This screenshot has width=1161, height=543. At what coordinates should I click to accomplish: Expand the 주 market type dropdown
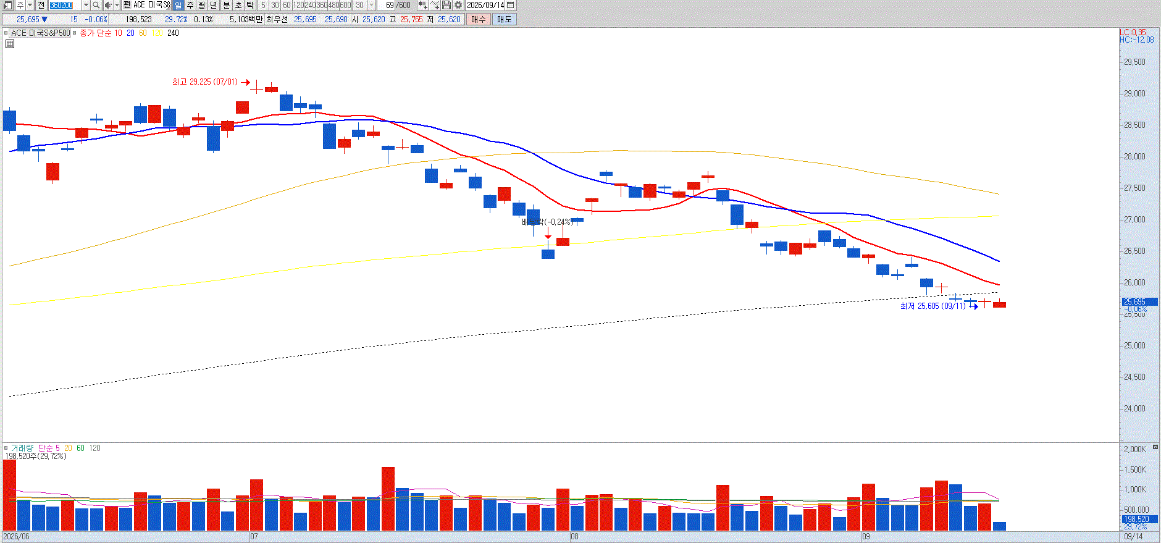[x=30, y=5]
